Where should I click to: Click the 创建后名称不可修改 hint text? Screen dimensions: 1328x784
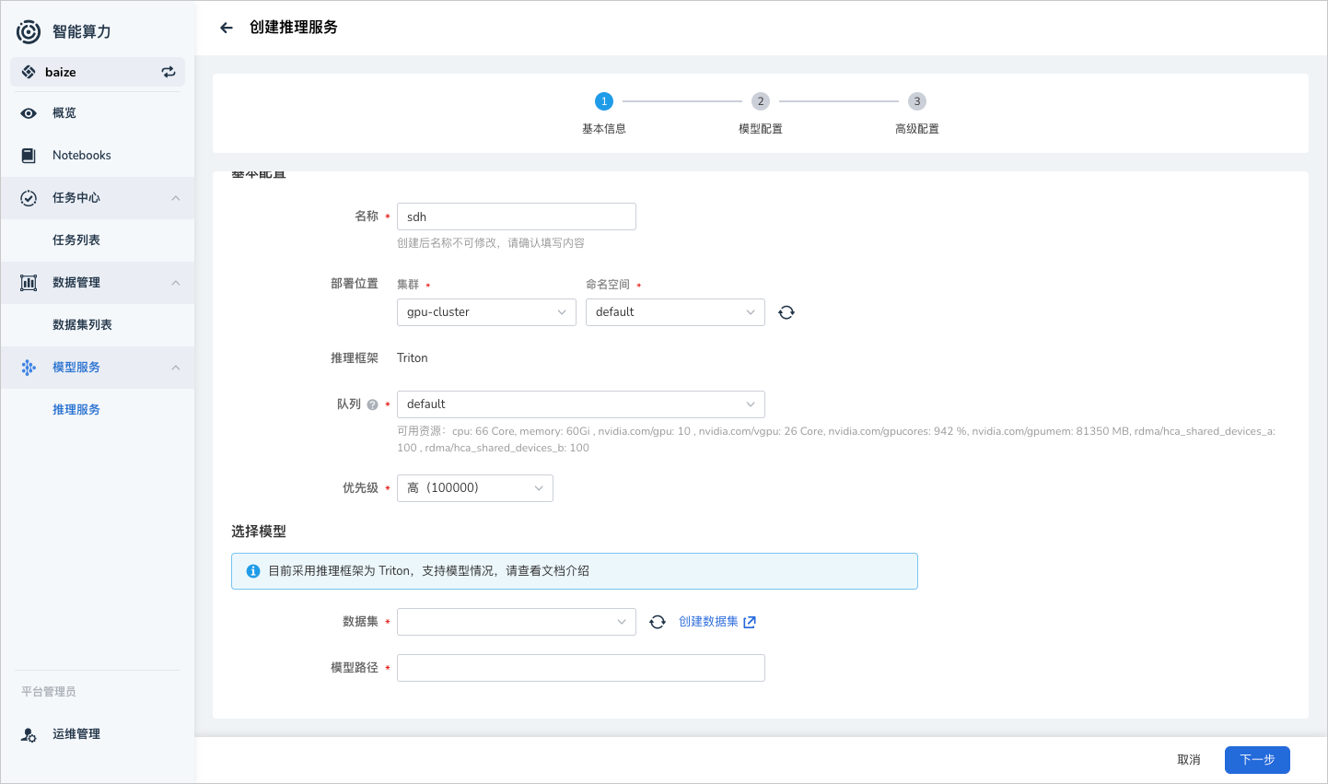491,243
